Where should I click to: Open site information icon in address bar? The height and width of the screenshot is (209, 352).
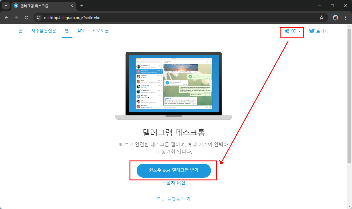coord(39,18)
